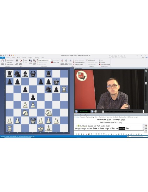Click the ?? symbol in the annotation toolbar

click(x=103, y=134)
